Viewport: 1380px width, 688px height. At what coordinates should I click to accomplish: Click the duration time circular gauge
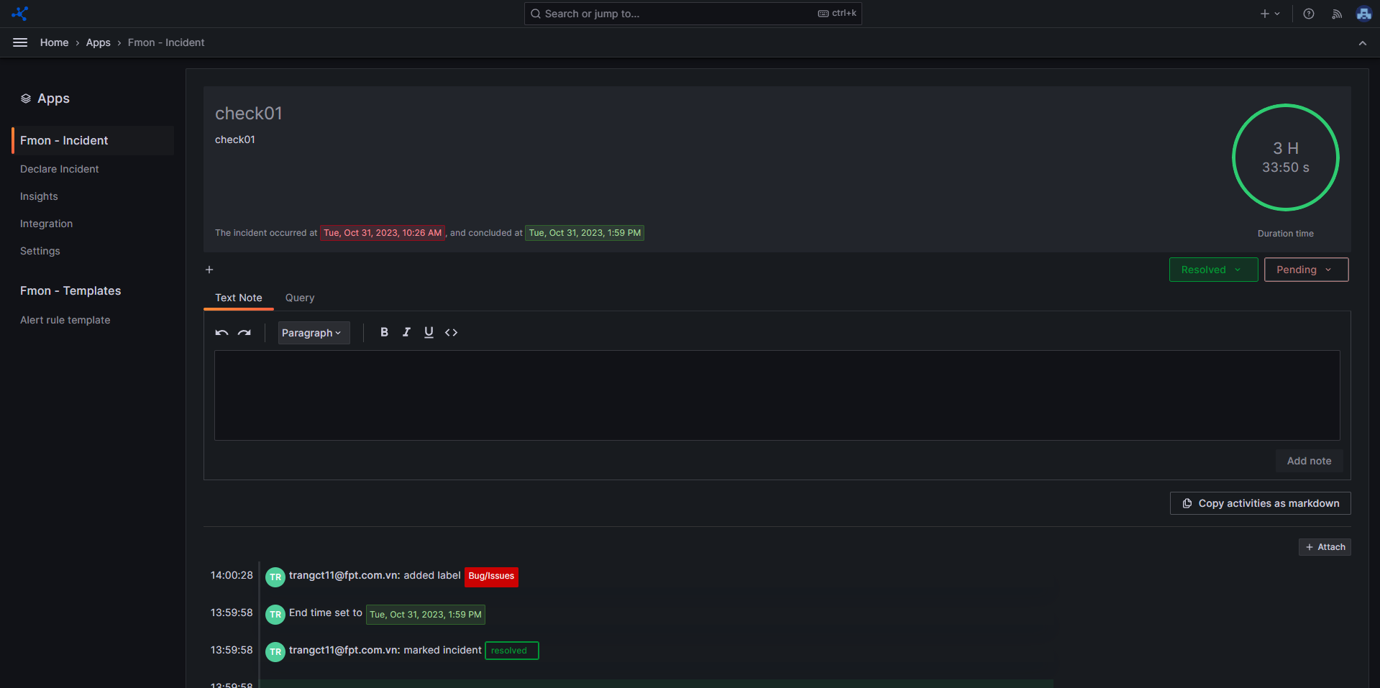pos(1285,157)
